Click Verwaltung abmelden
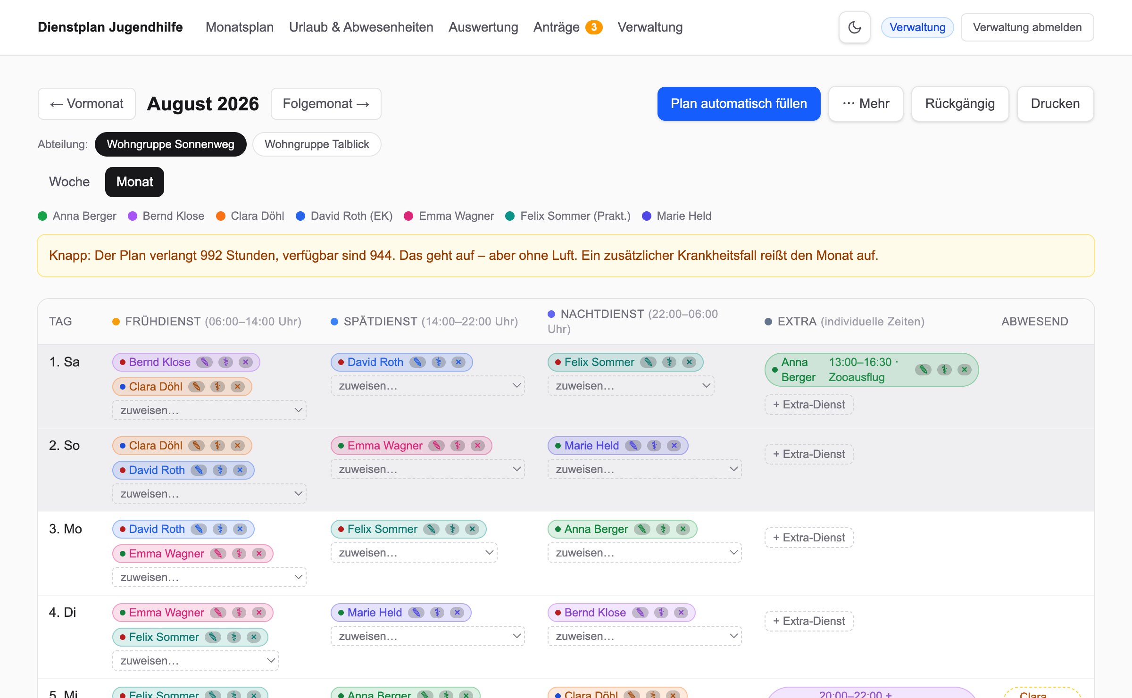The image size is (1132, 698). click(x=1027, y=27)
